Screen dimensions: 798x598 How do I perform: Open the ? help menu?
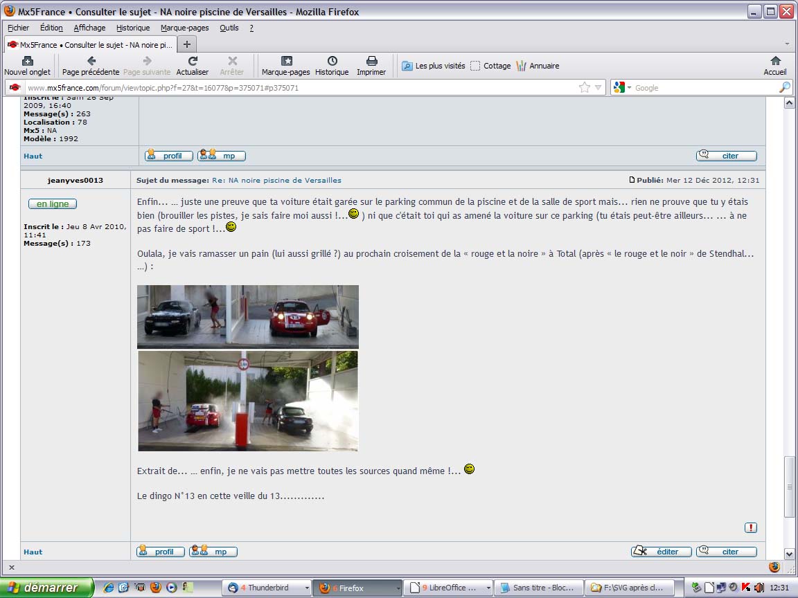251,28
